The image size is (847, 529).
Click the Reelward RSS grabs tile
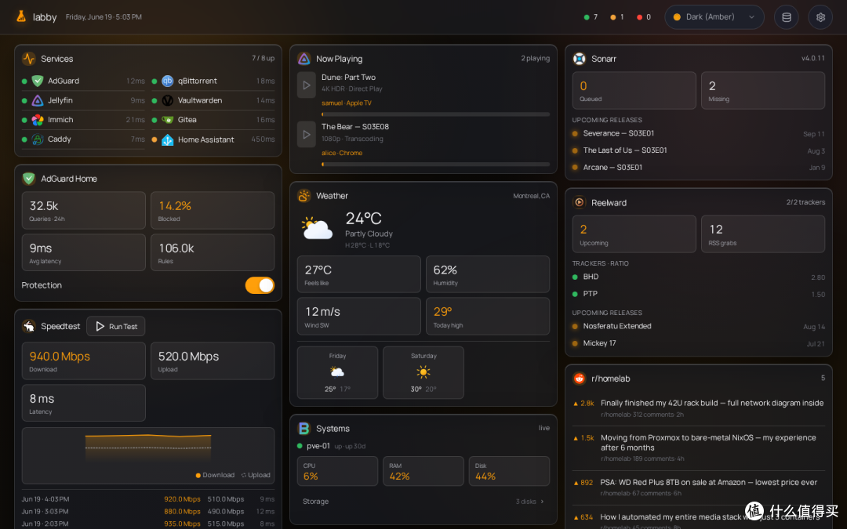[763, 234]
